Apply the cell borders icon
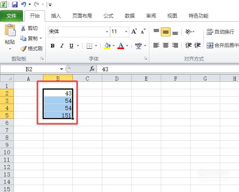The image size is (239, 192). pyautogui.click(x=89, y=45)
